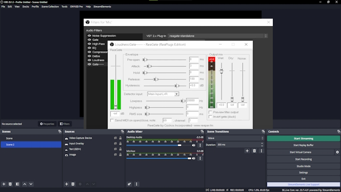The image size is (341, 192).
Task: Open Desktop Audio options three-dot menu
Action: click(x=200, y=145)
